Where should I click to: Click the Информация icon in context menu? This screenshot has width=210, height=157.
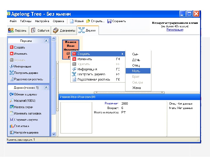pos(74,69)
